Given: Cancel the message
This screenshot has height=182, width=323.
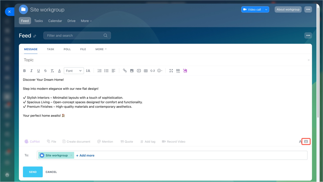Looking at the screenshot, I should tap(51, 172).
